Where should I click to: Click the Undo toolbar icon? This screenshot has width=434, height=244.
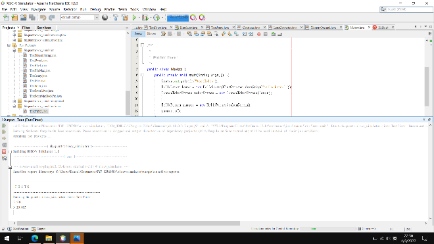tap(43, 18)
